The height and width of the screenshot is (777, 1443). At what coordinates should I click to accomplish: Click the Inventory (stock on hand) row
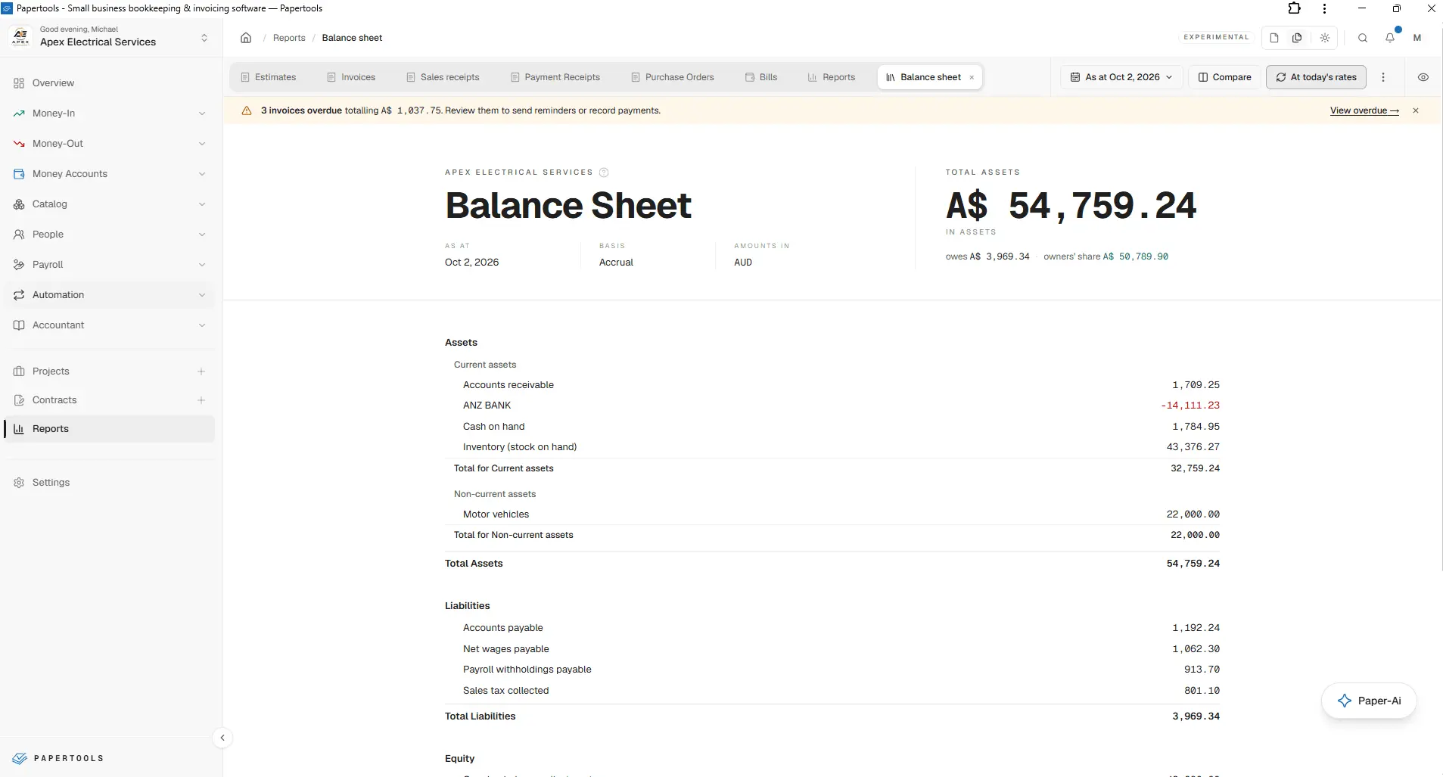pyautogui.click(x=832, y=447)
